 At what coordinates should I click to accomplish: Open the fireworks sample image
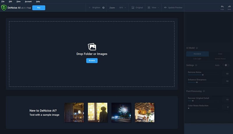[x=121, y=112]
